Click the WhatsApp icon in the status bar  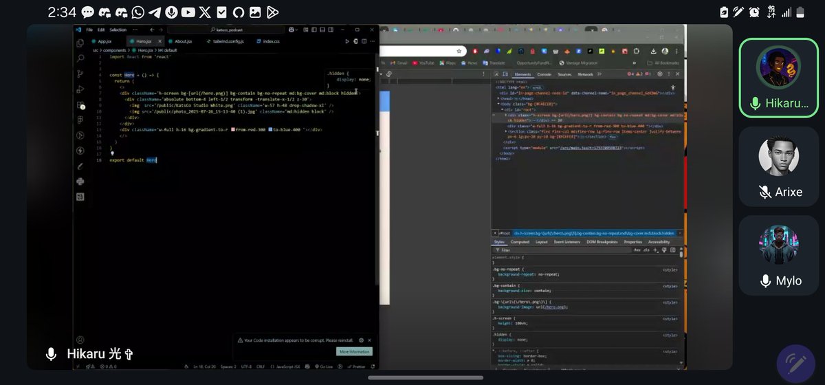pyautogui.click(x=138, y=12)
